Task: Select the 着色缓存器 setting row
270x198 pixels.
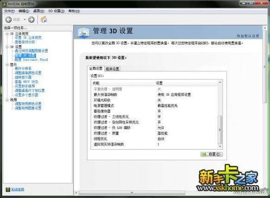Action: 155,111
